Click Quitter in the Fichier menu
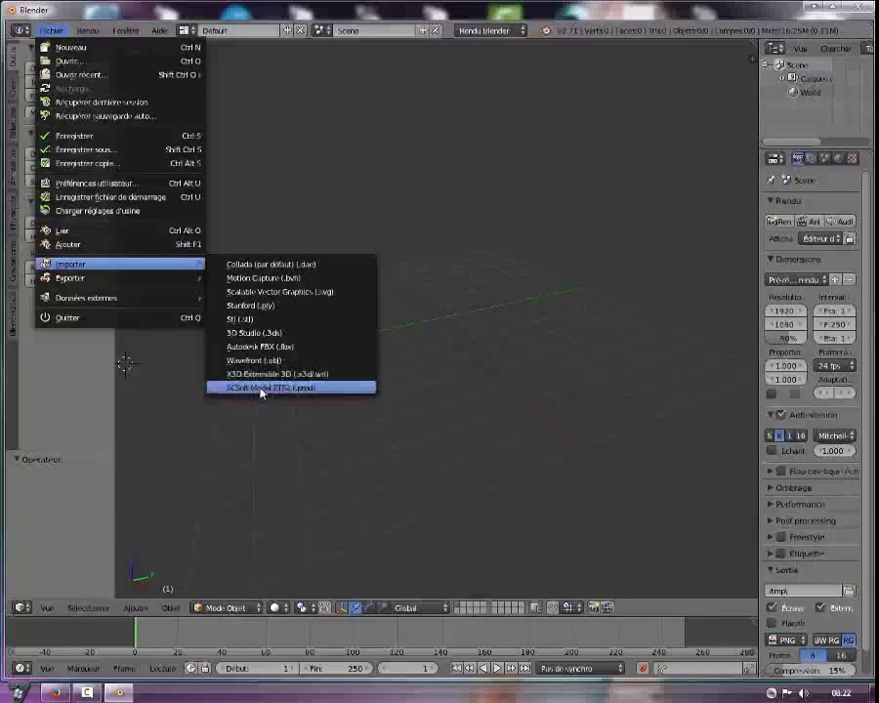Image resolution: width=879 pixels, height=703 pixels. pyautogui.click(x=120, y=318)
